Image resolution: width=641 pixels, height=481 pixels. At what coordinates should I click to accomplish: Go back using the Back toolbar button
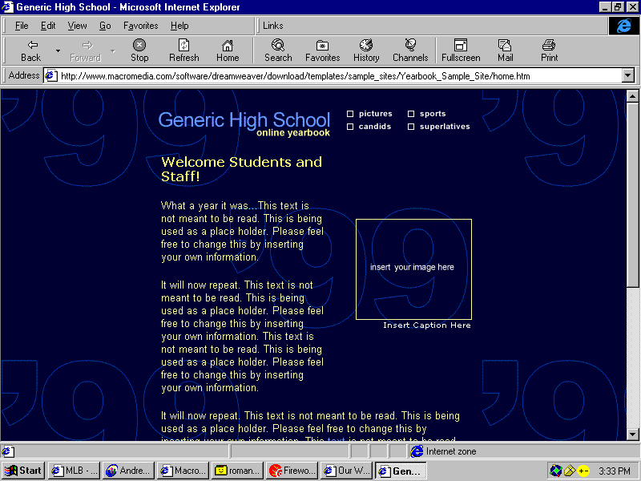point(31,51)
